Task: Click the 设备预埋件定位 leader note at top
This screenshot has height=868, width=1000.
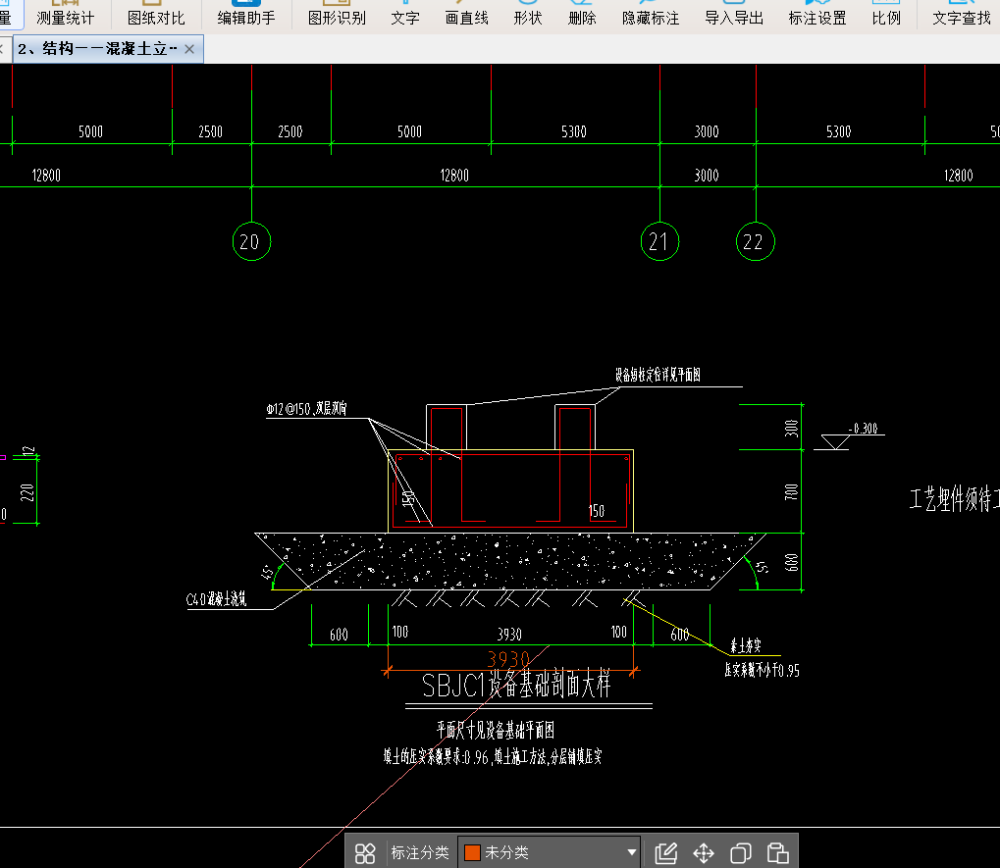Action: pyautogui.click(x=658, y=375)
